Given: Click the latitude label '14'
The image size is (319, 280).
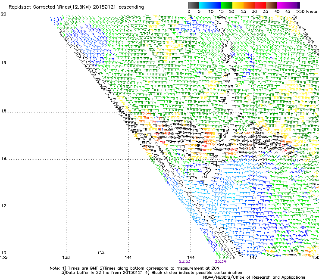Looking at the screenshot, I should coord(3,159).
